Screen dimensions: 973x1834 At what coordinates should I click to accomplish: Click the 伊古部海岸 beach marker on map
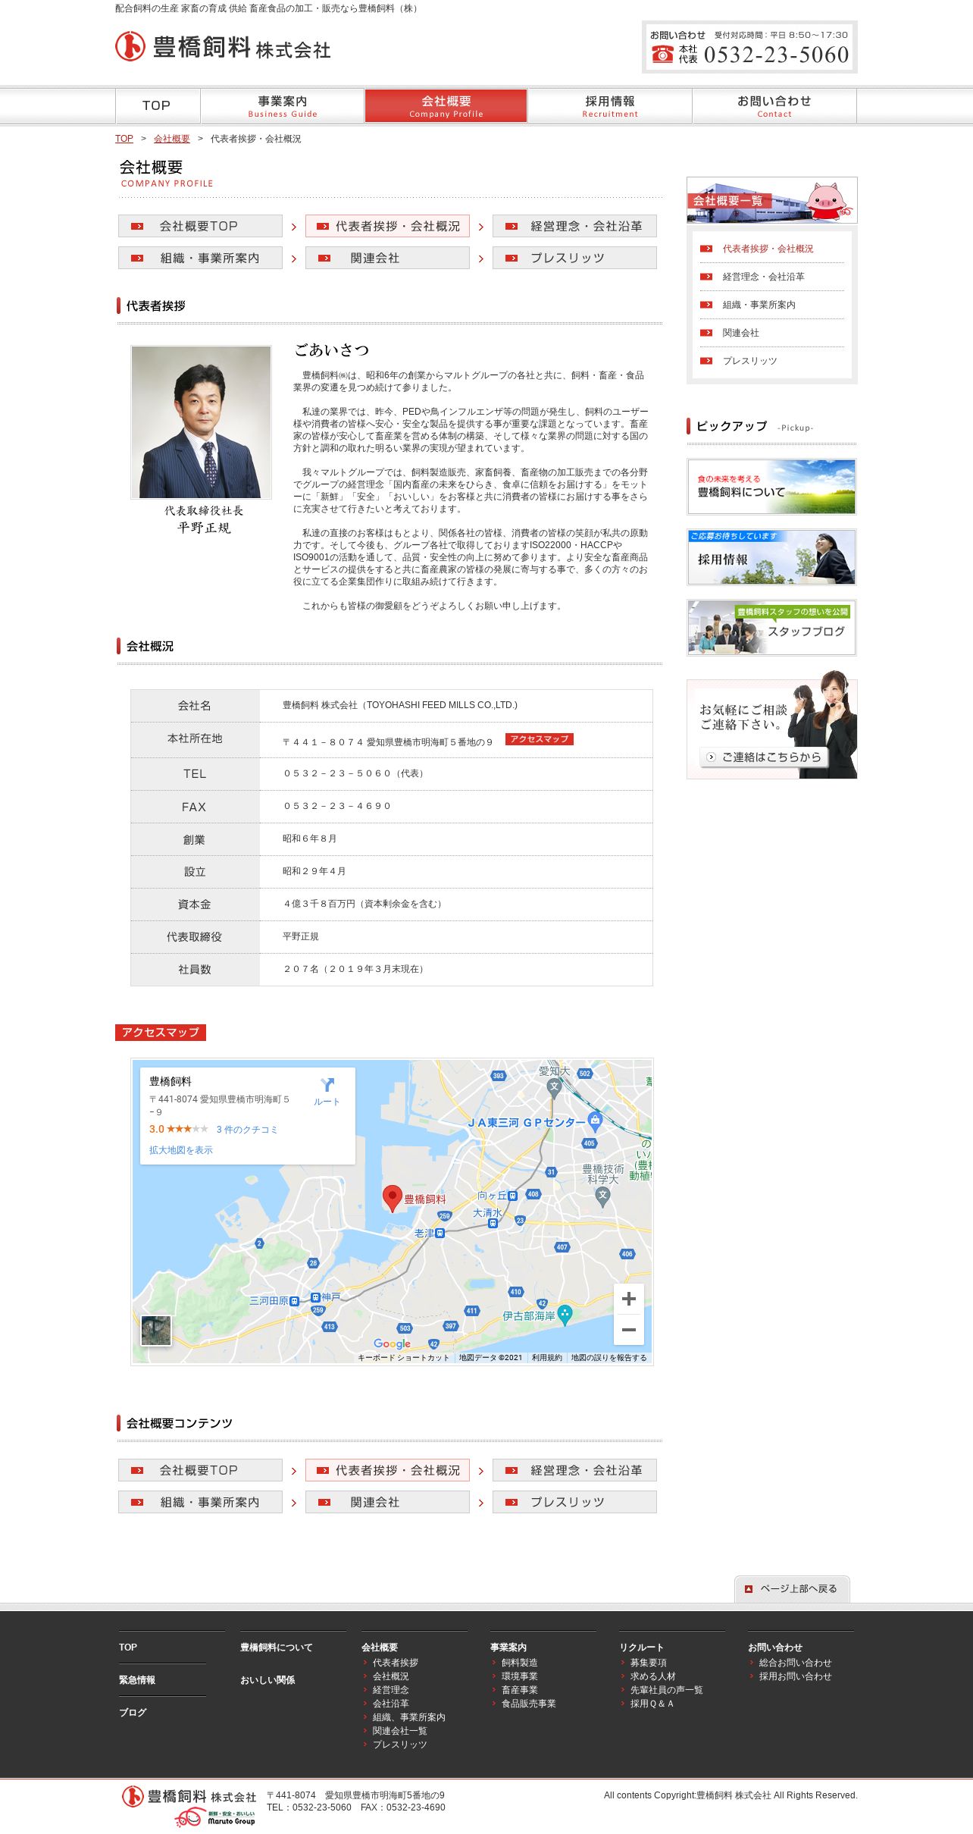[x=565, y=1315]
